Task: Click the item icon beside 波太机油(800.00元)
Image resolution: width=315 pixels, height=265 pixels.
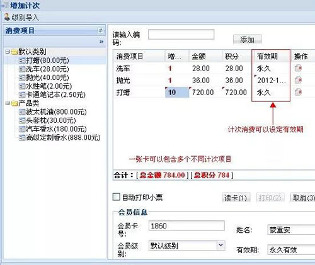Action: [22, 112]
